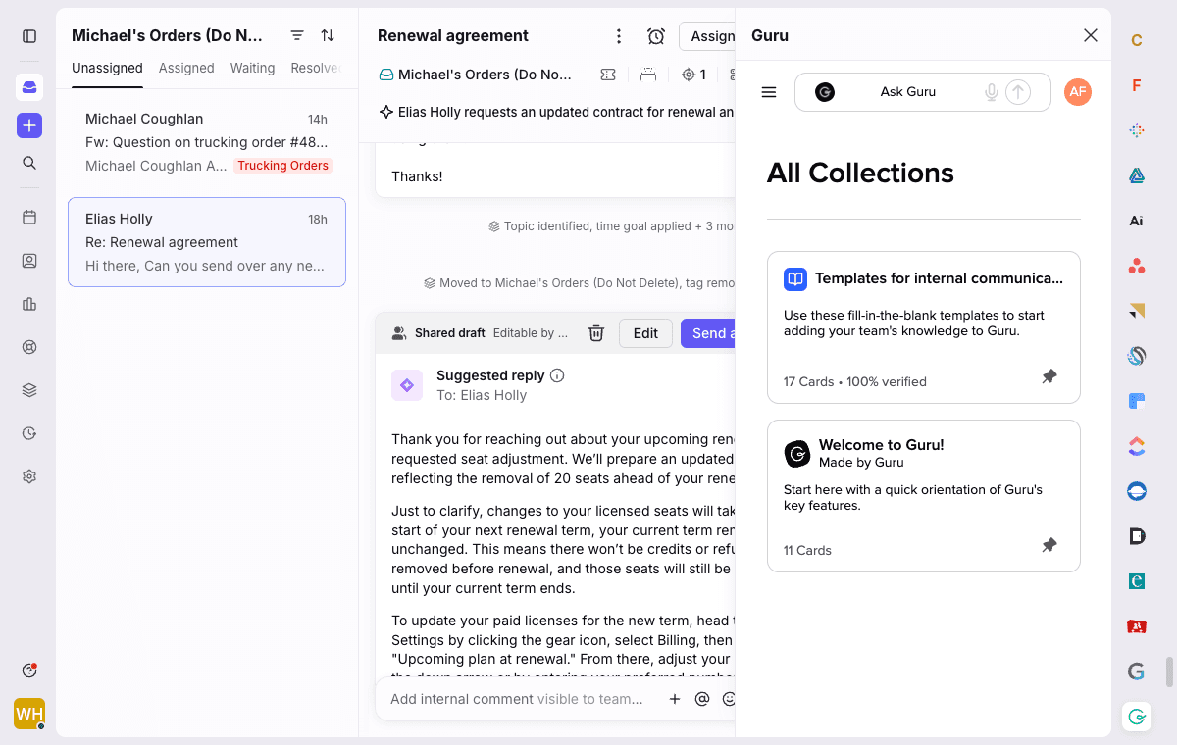Pin the Templates for internal communication collection

pyautogui.click(x=1049, y=376)
